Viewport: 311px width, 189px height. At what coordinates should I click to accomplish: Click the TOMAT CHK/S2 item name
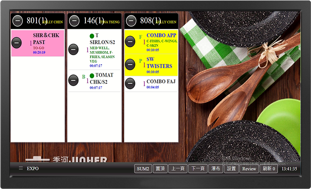101,78
